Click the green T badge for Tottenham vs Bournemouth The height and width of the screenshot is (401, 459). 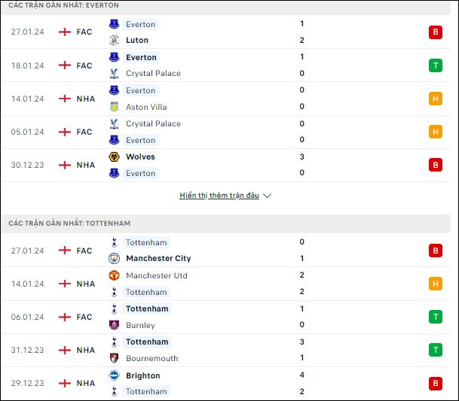coord(436,350)
